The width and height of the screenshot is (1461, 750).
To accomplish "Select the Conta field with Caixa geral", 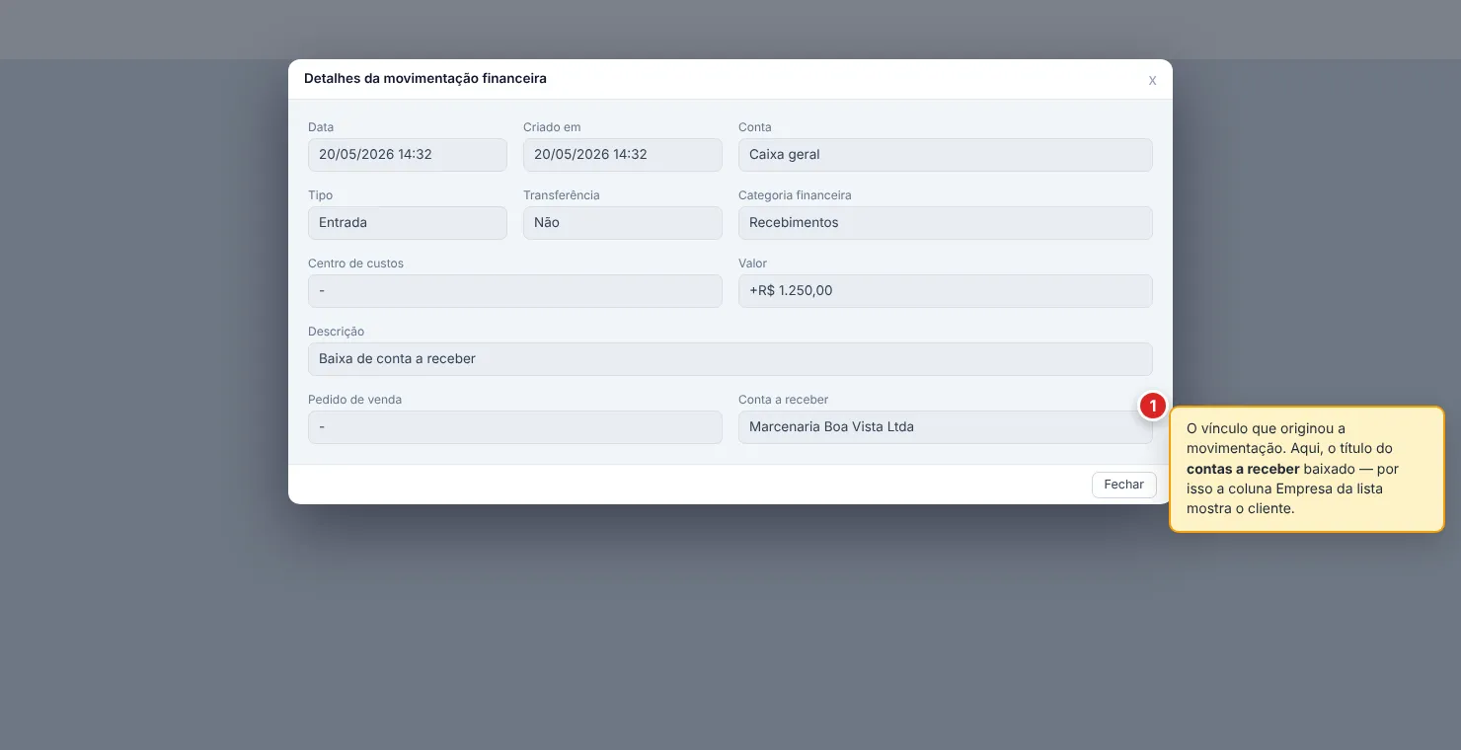I will (x=946, y=155).
